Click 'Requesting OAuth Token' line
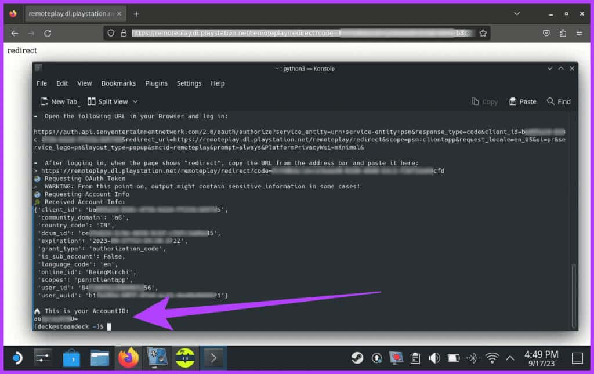The image size is (594, 374). click(85, 178)
